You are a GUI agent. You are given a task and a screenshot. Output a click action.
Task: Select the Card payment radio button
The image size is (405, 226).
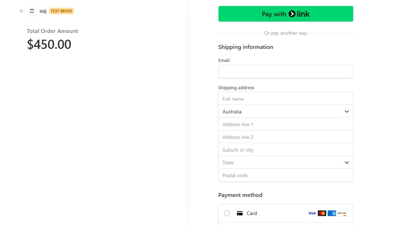pos(227,213)
